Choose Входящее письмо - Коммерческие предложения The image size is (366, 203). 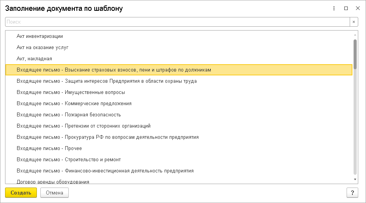pos(74,104)
